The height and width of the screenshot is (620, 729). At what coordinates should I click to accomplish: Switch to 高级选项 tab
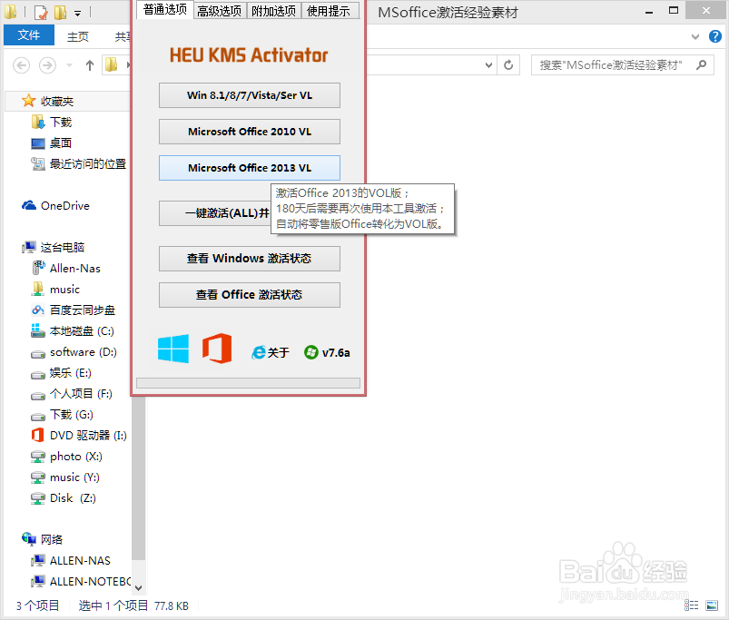[220, 11]
